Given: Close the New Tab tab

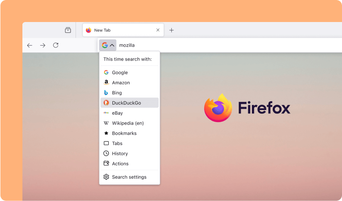Looking at the screenshot, I should (x=158, y=30).
